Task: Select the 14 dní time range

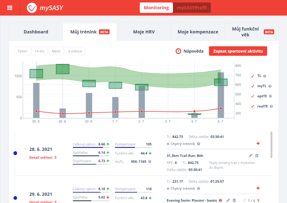Action: click(40, 51)
